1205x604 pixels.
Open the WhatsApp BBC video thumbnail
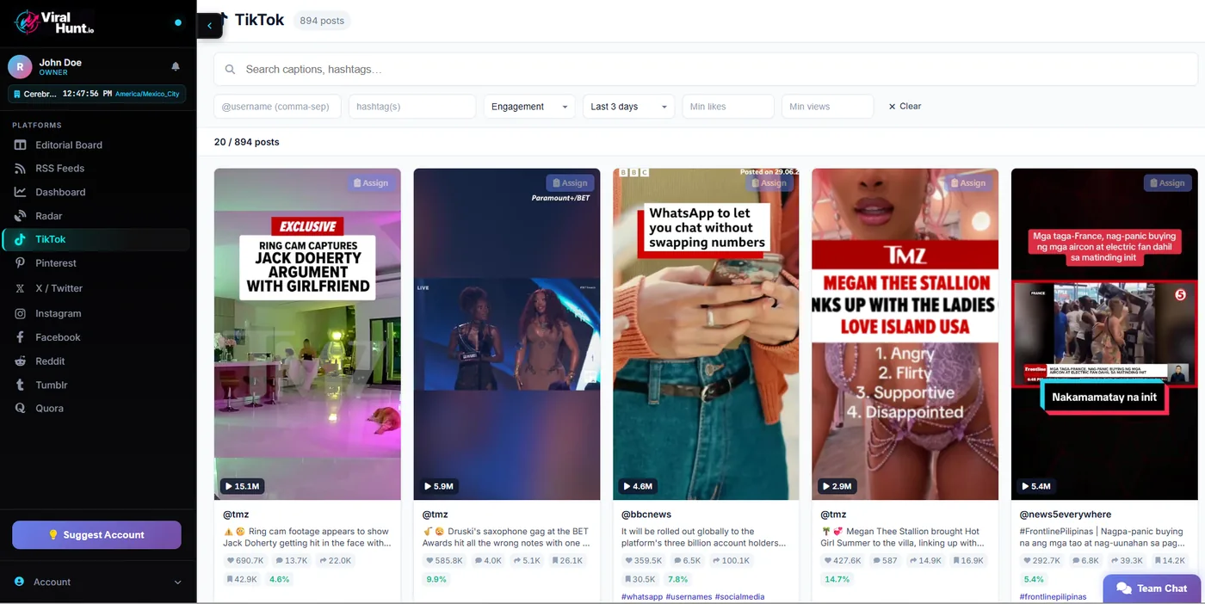point(706,334)
